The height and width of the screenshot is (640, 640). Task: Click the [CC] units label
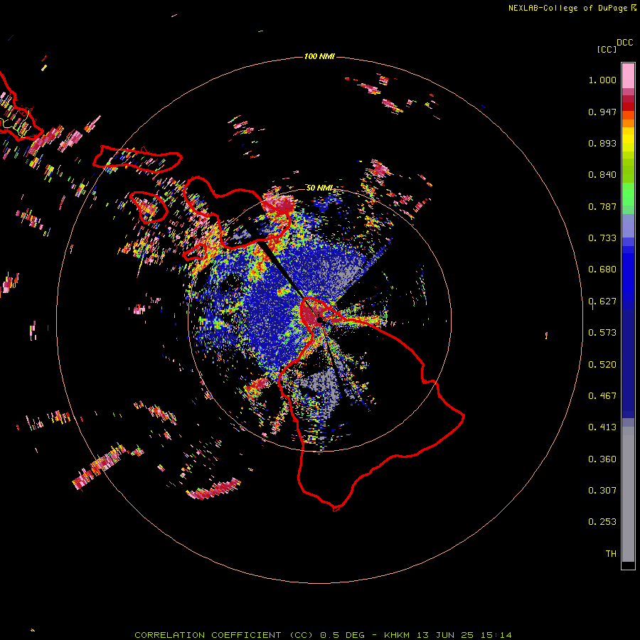pos(607,49)
